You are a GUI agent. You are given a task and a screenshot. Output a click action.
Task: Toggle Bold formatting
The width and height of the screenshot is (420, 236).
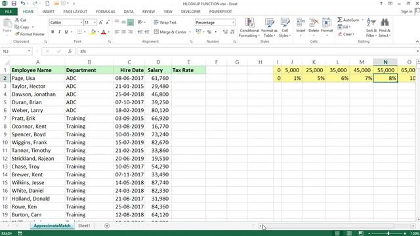52,32
